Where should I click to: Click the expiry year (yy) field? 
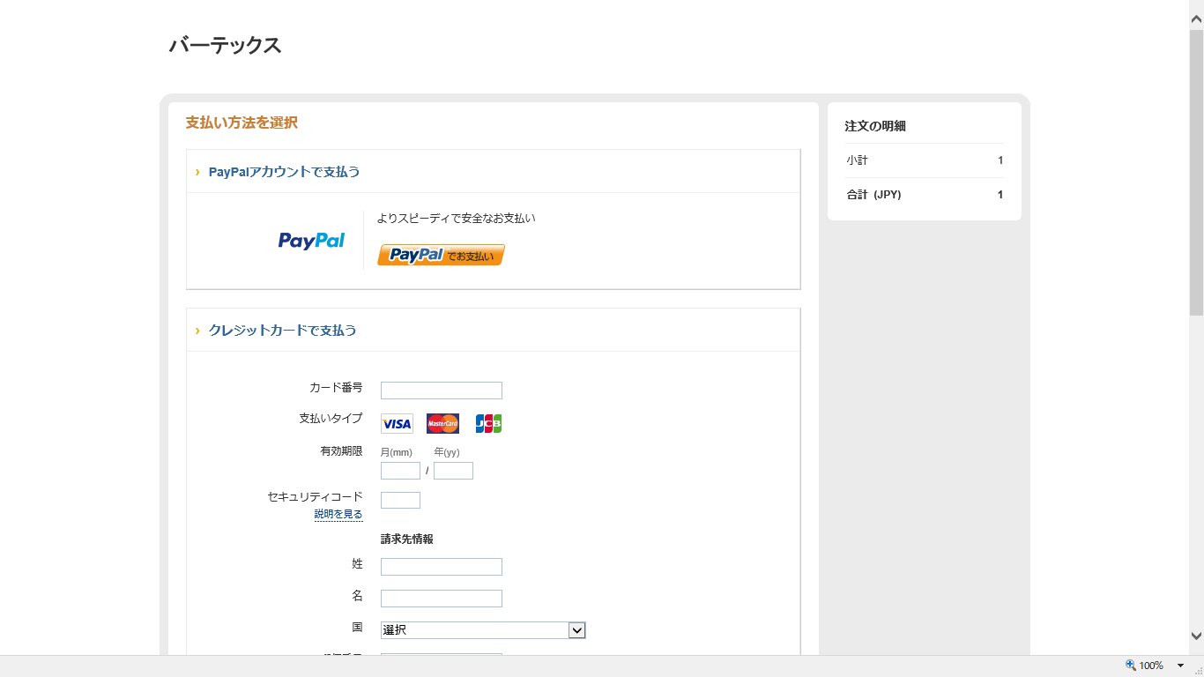[x=453, y=471]
